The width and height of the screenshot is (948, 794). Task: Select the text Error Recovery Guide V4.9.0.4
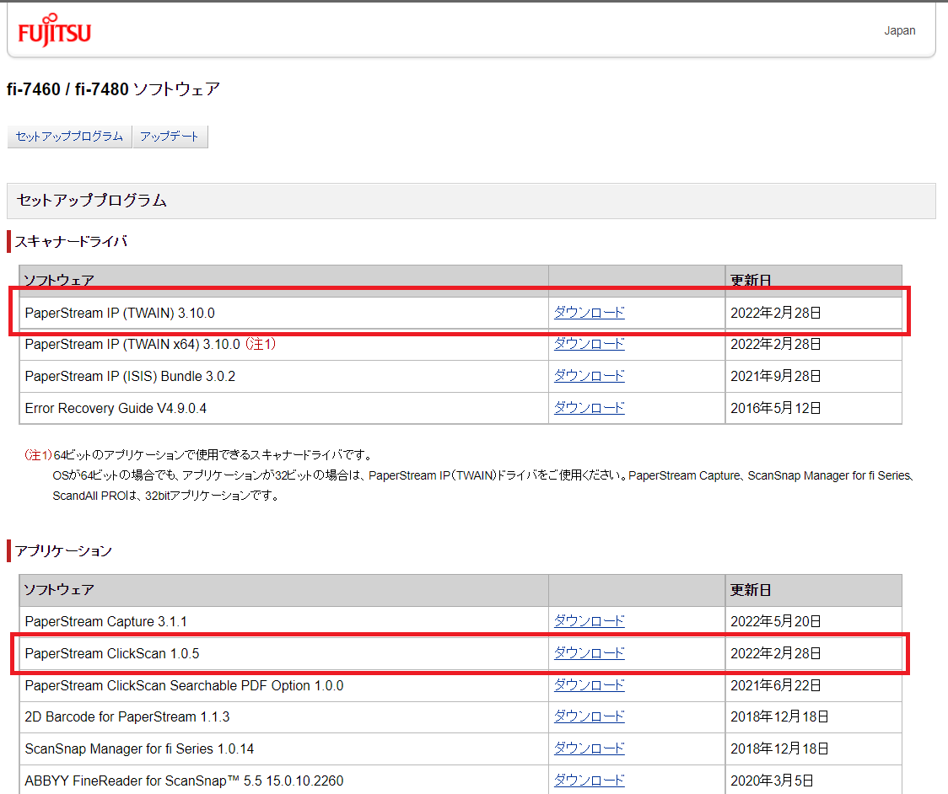116,409
